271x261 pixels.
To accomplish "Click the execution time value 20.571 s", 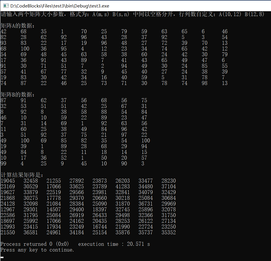I will pos(139,244).
